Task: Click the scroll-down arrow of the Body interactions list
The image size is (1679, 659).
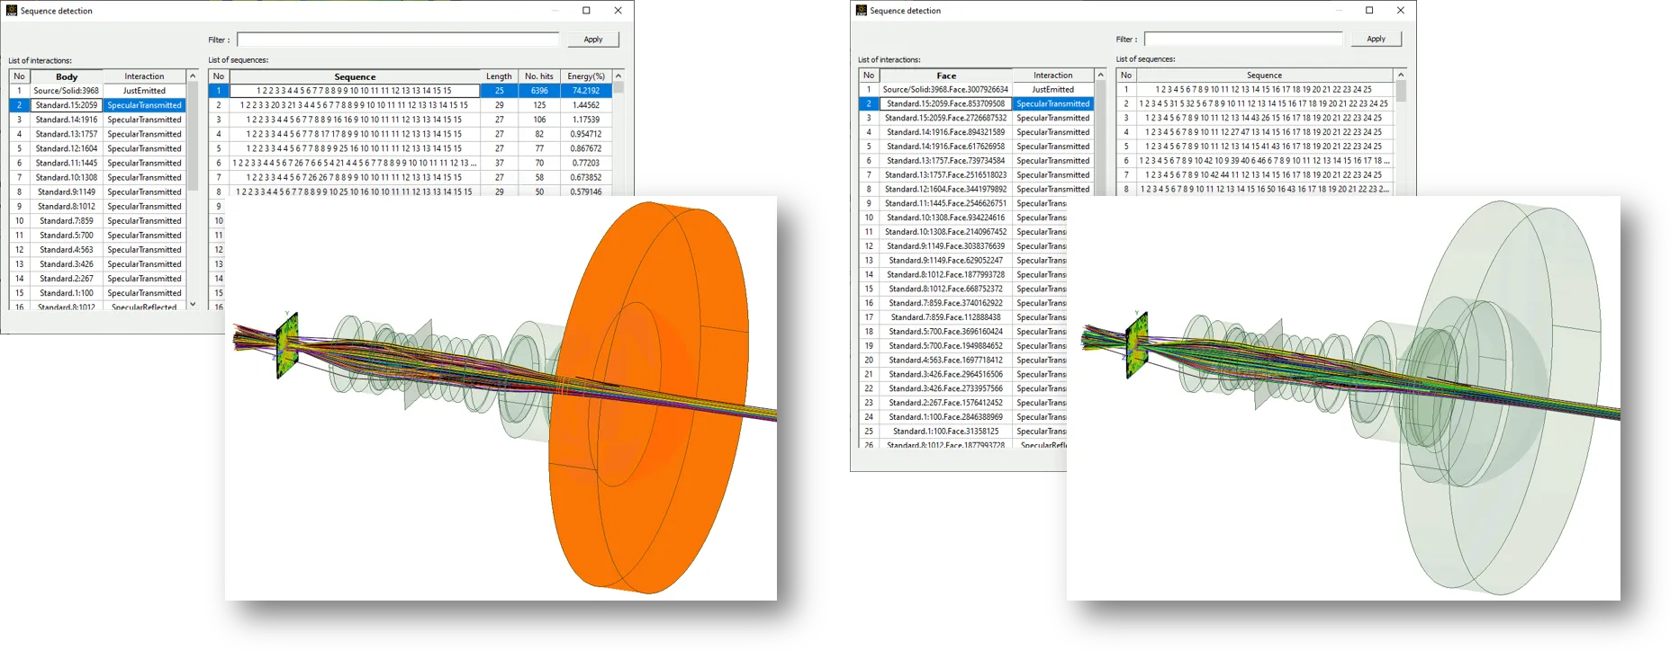Action: (193, 304)
